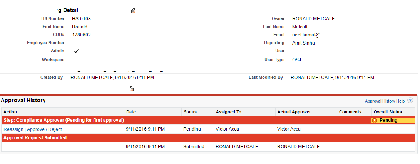The image size is (420, 164).
Task: Open the Reporting link Amit Sinha
Action: (303, 43)
